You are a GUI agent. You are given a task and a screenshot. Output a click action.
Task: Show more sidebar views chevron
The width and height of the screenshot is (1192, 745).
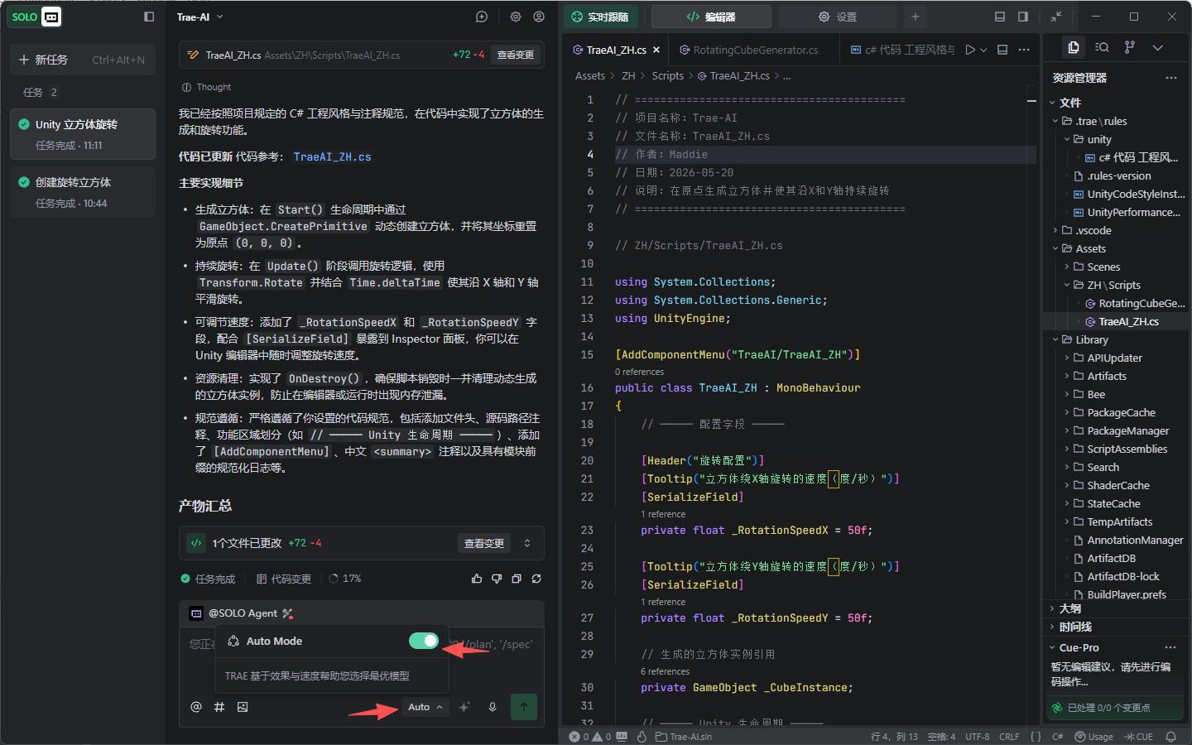tap(1158, 47)
